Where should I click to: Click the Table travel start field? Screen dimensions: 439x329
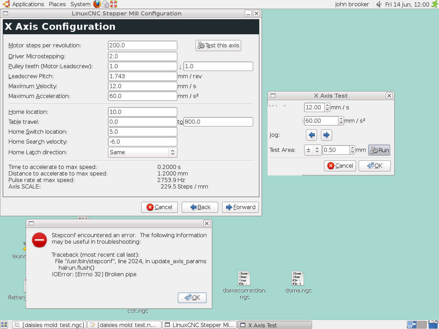point(143,122)
